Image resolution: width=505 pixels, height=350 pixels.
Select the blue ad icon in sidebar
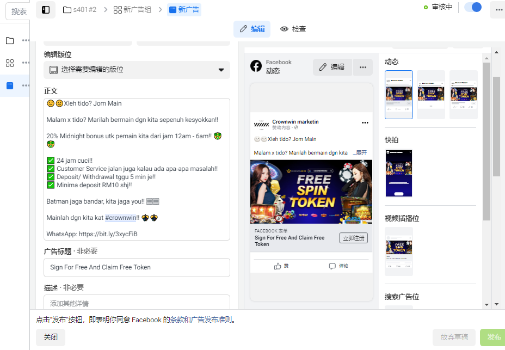click(10, 85)
